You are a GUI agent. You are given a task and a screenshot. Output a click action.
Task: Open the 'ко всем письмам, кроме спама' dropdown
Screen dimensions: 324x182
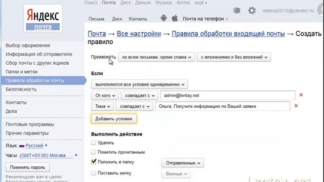[156, 57]
